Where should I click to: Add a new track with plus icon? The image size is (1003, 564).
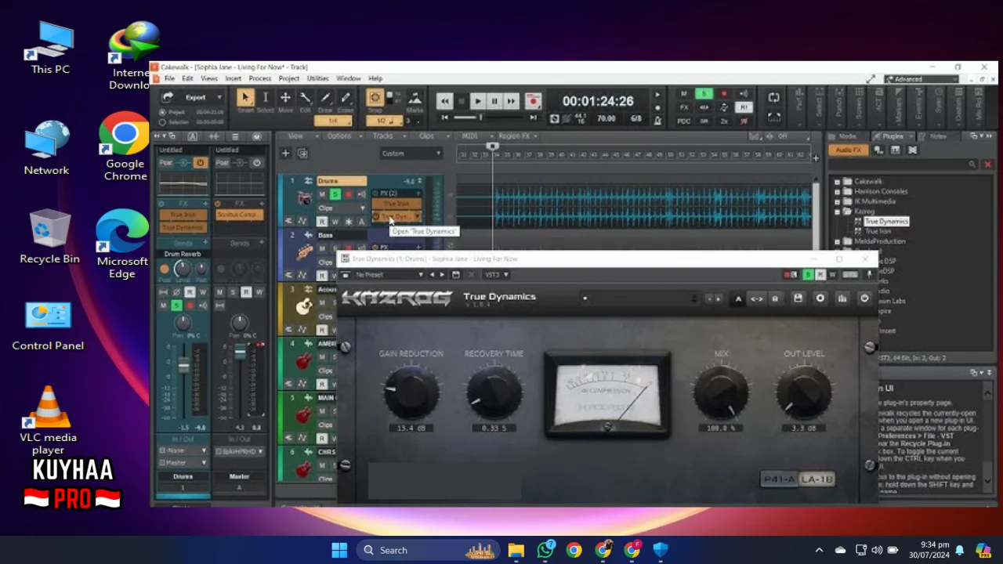[x=285, y=154]
